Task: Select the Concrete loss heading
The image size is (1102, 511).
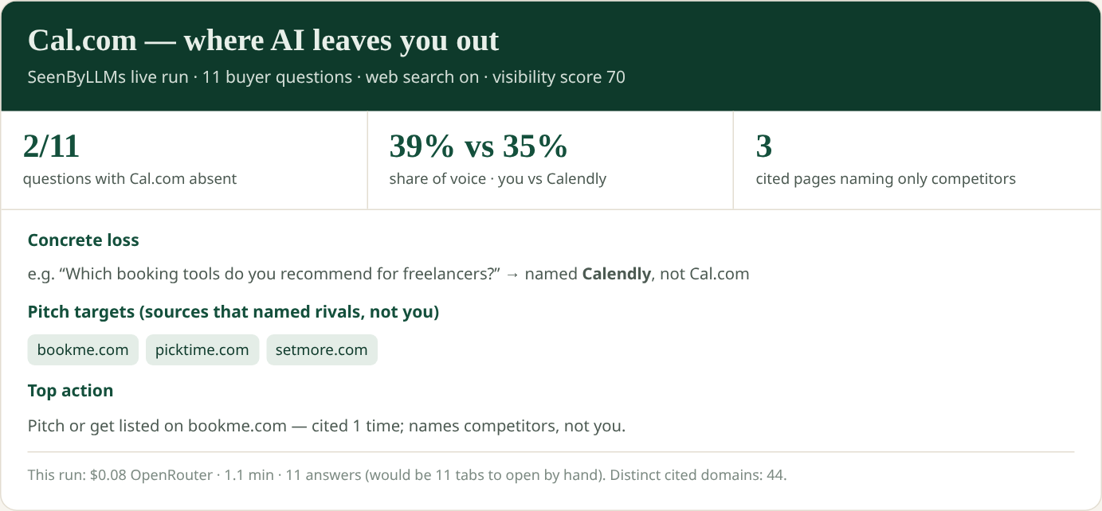Action: point(84,240)
